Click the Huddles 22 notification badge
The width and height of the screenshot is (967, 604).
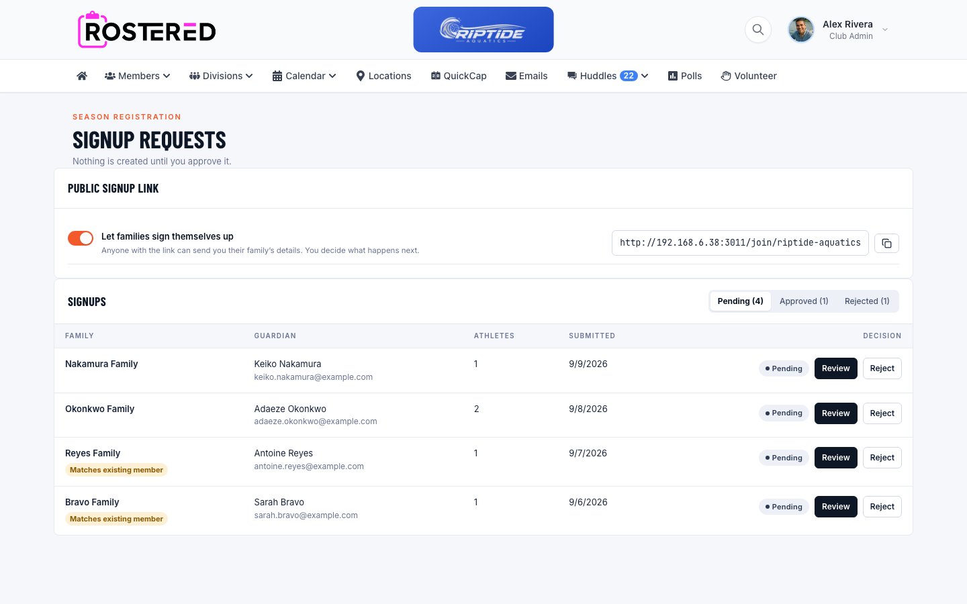(x=629, y=76)
